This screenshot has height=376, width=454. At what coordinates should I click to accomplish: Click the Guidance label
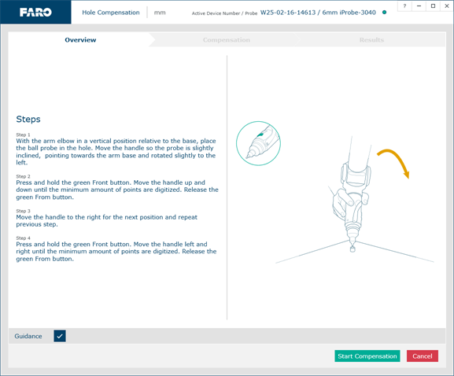coord(28,336)
